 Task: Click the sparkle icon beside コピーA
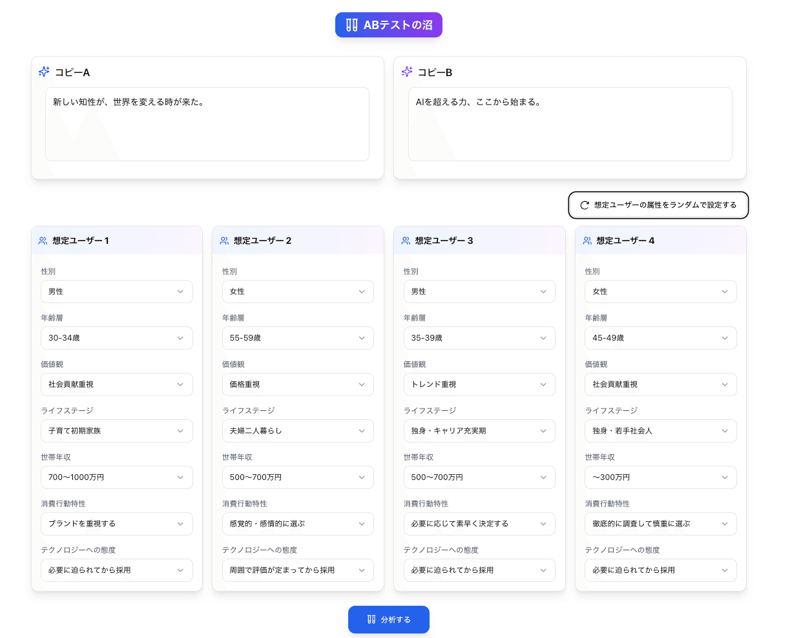(44, 72)
